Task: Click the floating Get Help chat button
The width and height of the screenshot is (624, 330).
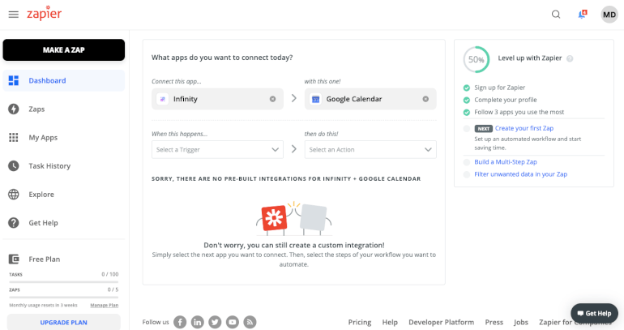Action: coord(594,313)
